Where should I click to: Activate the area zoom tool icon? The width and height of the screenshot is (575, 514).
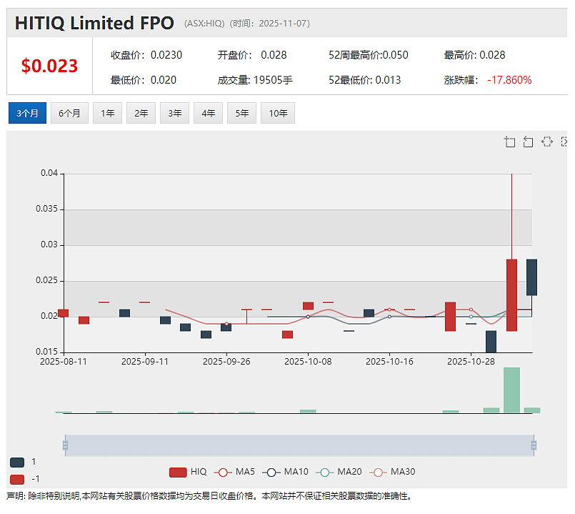509,142
